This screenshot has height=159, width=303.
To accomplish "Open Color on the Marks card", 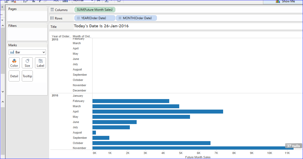I will [14, 63].
